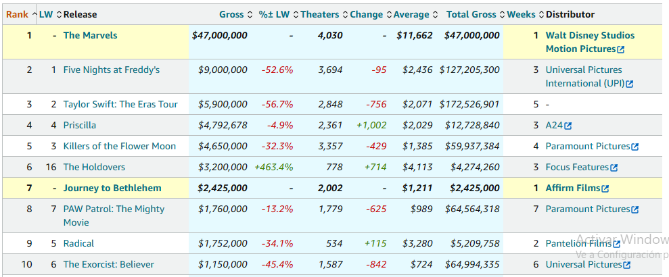Click external link icon beside Focus Features
The height and width of the screenshot is (277, 669).
tap(614, 168)
